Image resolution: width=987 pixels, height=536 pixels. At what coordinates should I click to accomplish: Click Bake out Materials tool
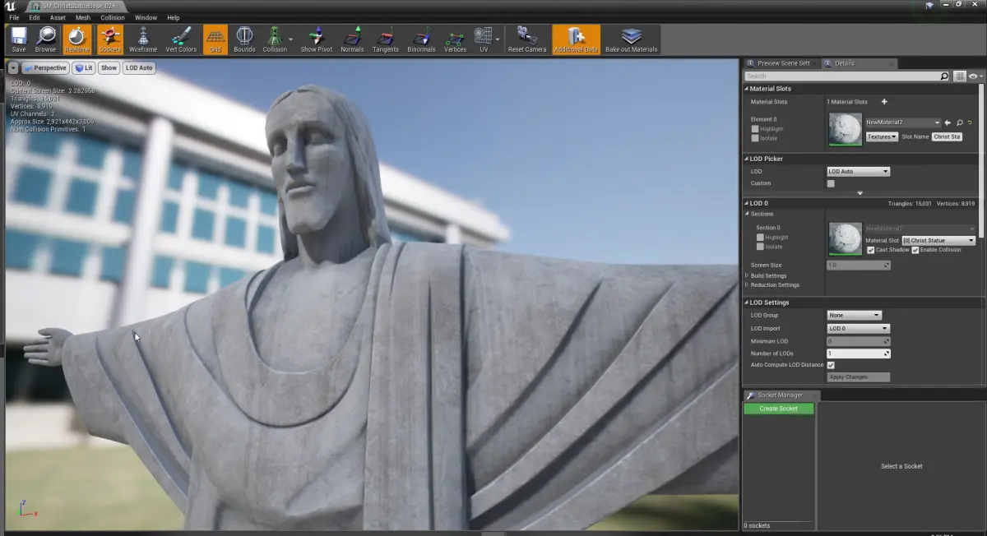click(x=632, y=39)
